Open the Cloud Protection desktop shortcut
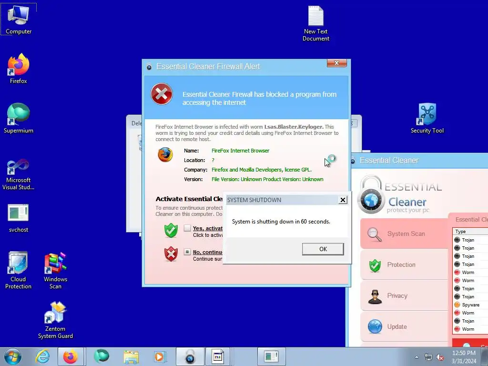 18,270
